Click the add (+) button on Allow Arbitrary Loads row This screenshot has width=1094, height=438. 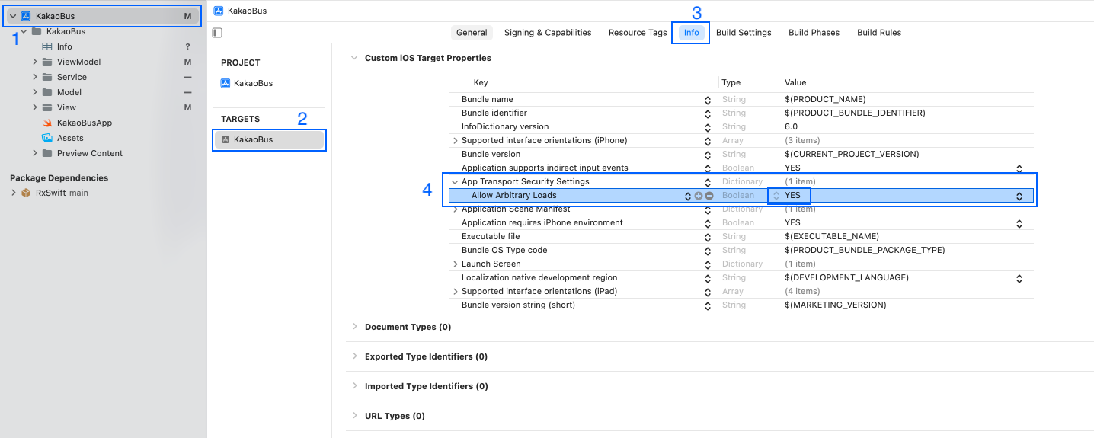click(699, 196)
